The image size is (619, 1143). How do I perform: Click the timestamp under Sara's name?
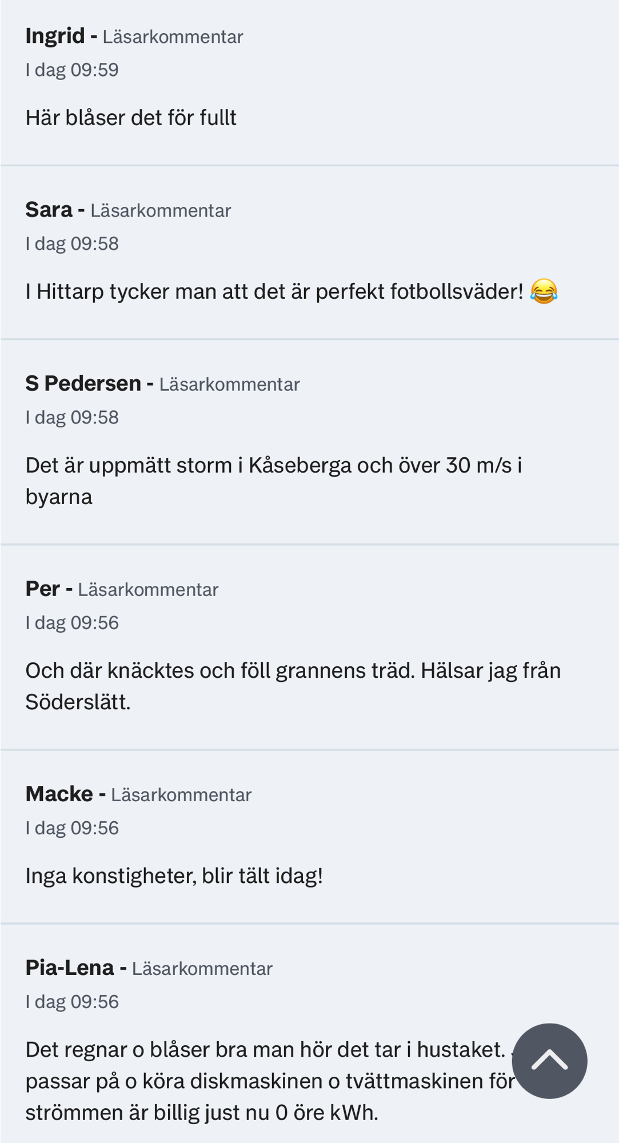coord(72,243)
